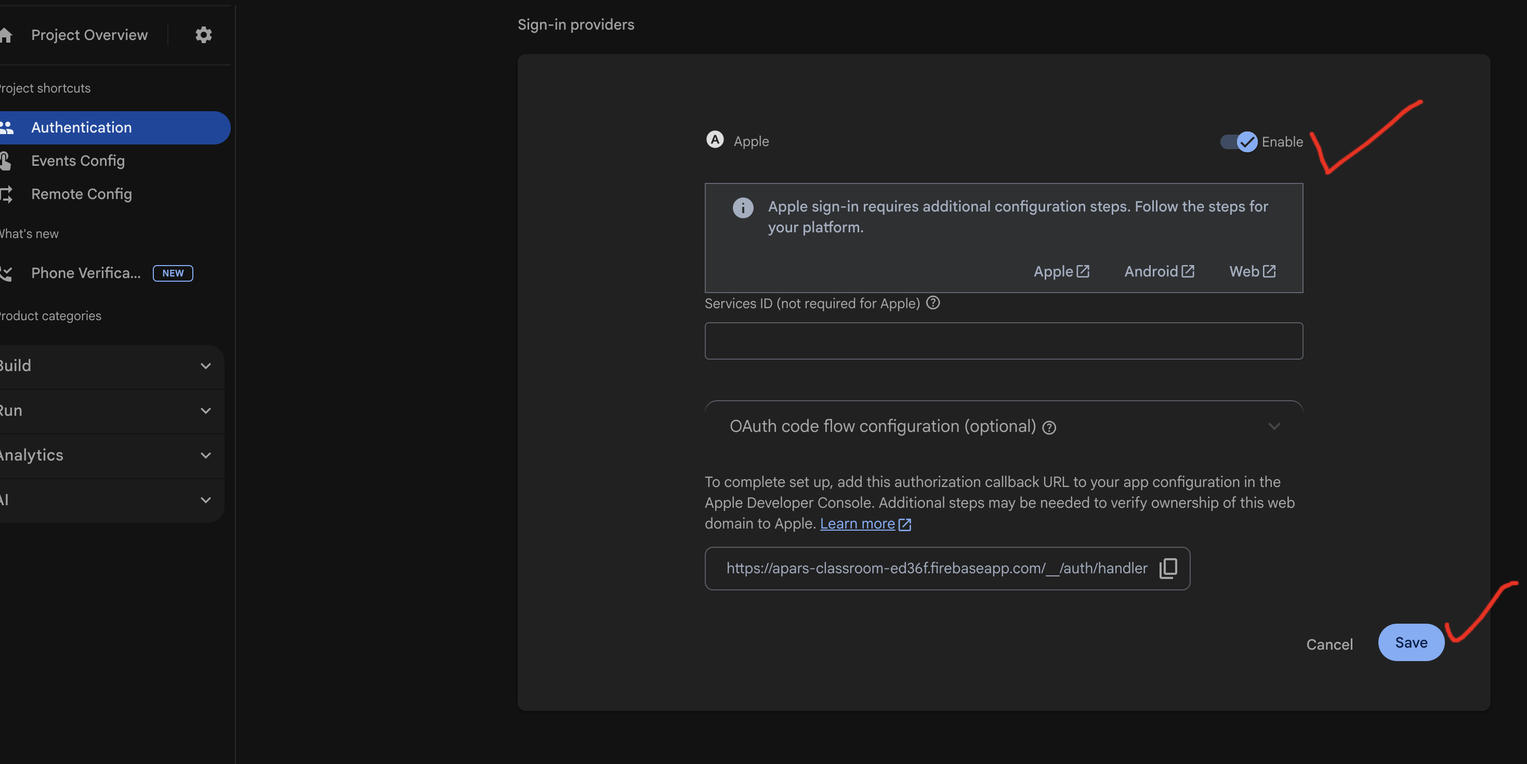Click the Remote Config sidebar icon

click(x=6, y=194)
